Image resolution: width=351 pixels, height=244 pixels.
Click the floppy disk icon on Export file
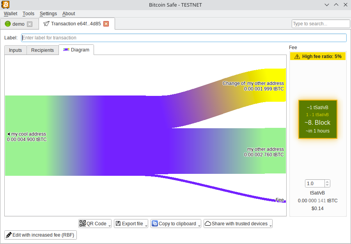118,223
